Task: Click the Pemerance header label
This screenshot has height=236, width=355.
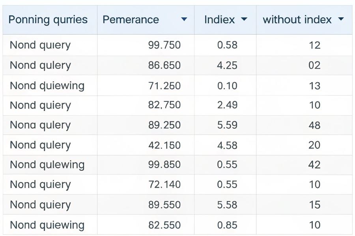Action: [x=131, y=19]
